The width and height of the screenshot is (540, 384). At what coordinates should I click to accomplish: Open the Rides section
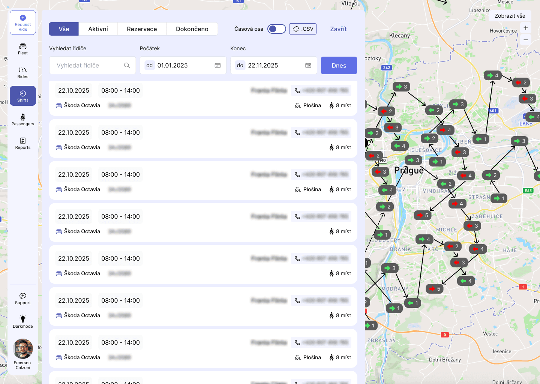tap(23, 72)
